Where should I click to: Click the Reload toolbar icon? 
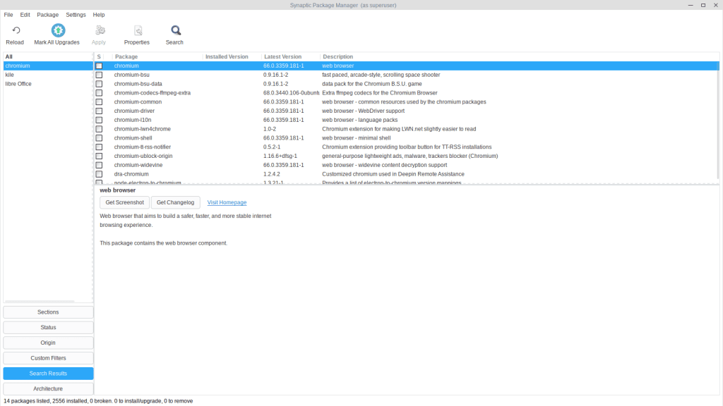pos(16,30)
